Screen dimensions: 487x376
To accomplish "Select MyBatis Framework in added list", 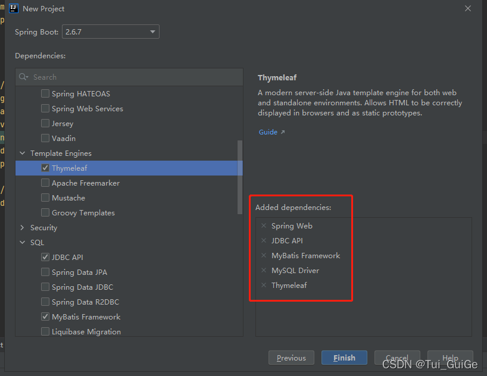I will (306, 256).
